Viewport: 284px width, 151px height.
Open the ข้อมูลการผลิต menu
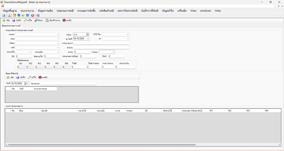46,11
